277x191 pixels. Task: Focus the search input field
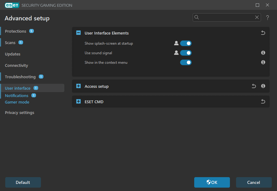point(227,17)
